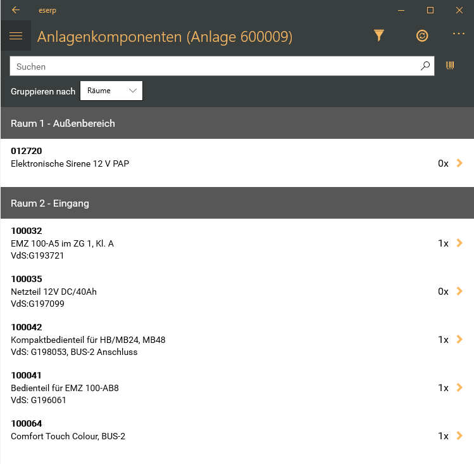Refresh the component list
Screen dimensions: 474x464
(422, 36)
